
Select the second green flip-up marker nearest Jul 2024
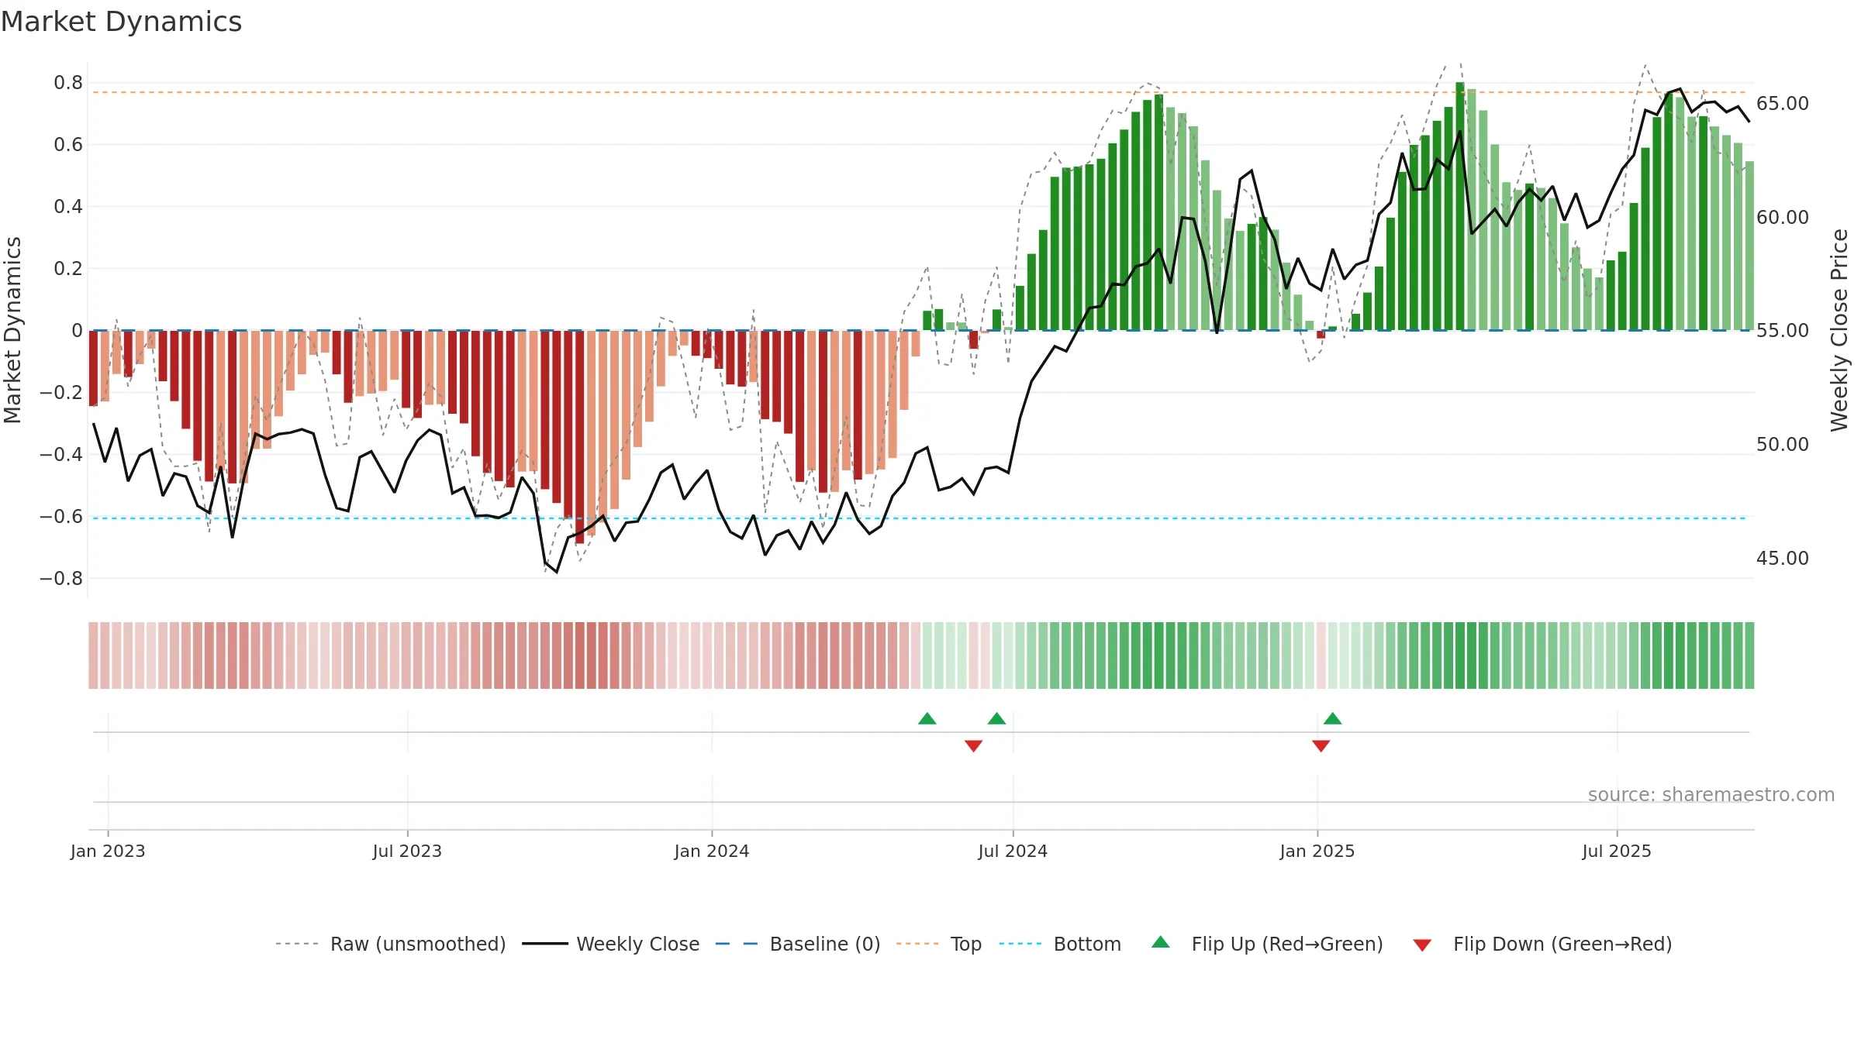click(997, 718)
